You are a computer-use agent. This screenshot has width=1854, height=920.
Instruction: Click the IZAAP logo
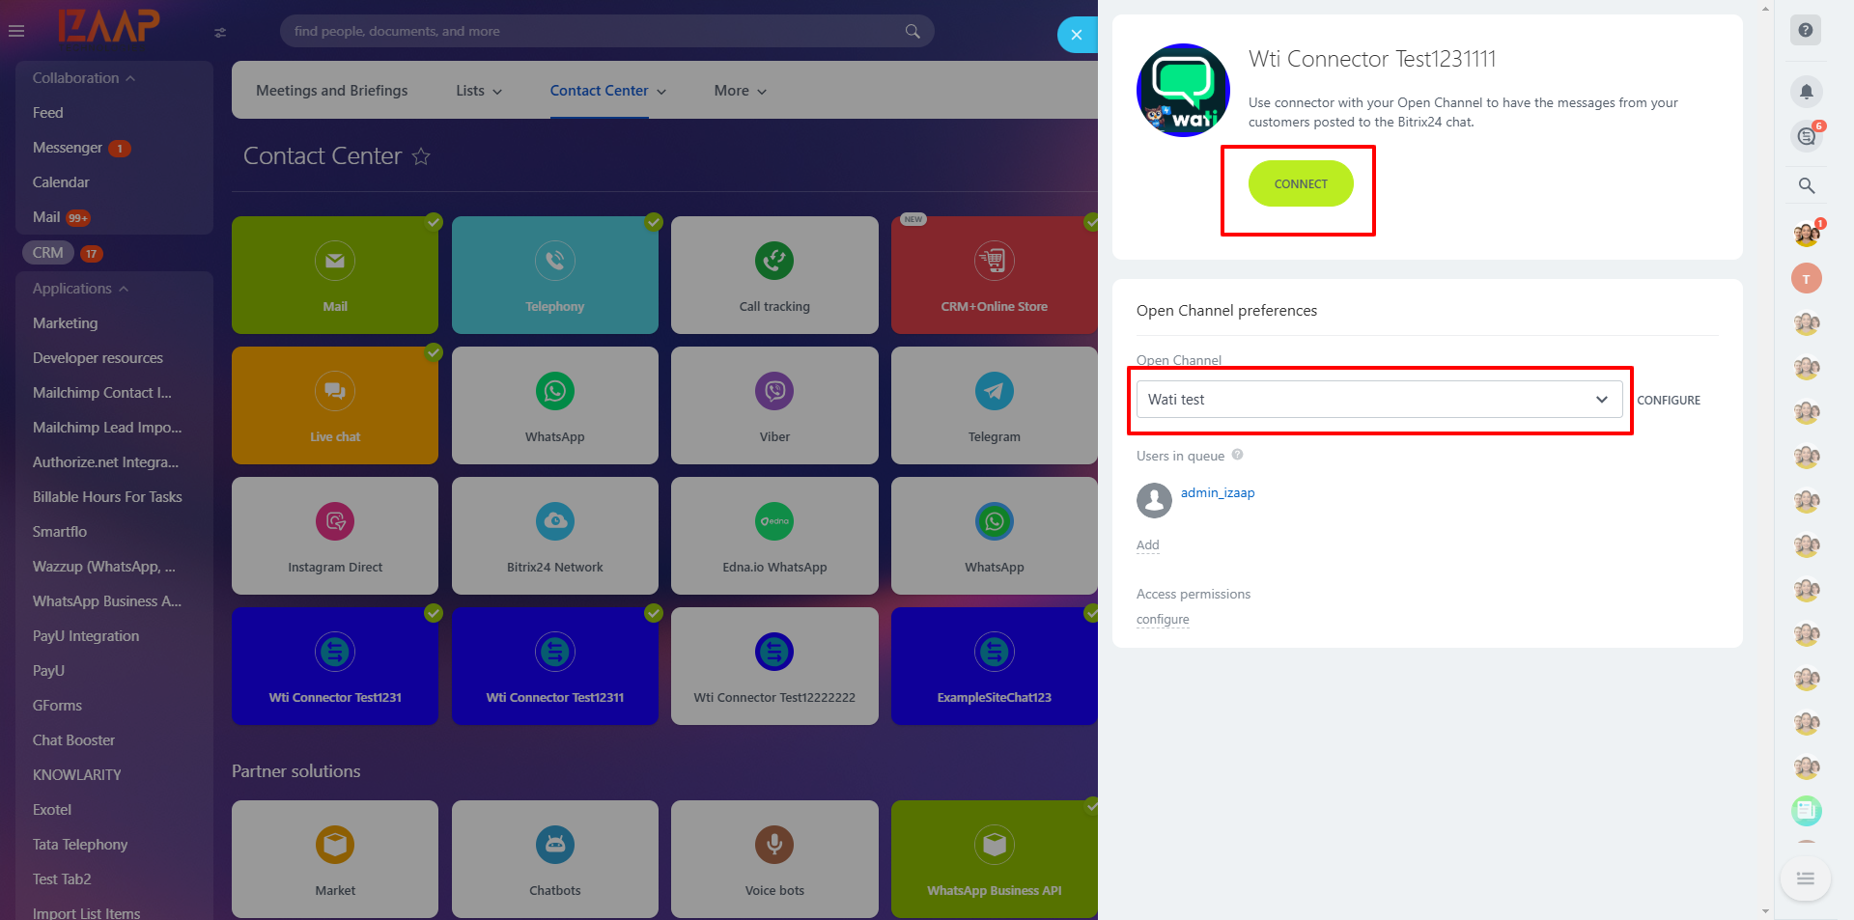click(x=109, y=26)
